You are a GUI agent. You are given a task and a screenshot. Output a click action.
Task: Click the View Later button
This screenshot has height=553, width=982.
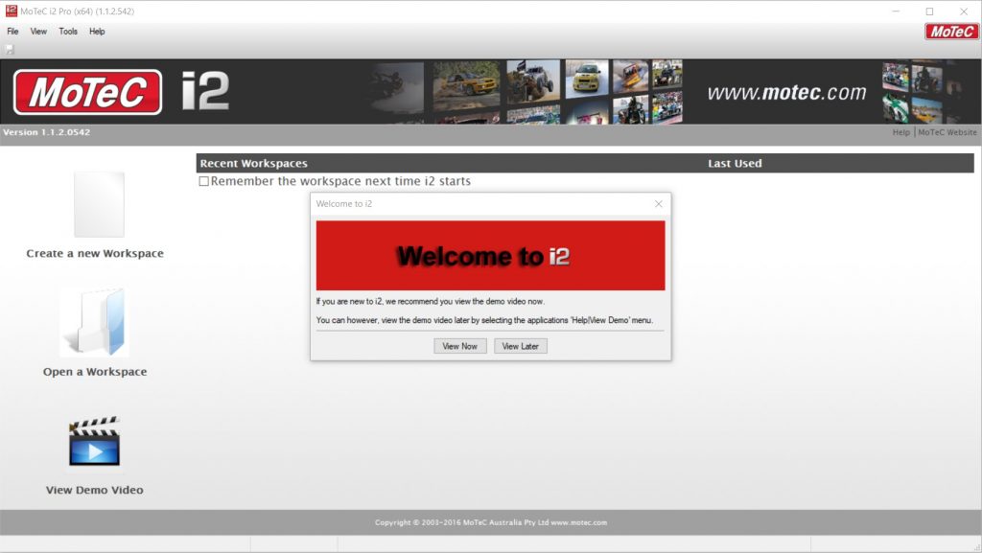coord(521,346)
